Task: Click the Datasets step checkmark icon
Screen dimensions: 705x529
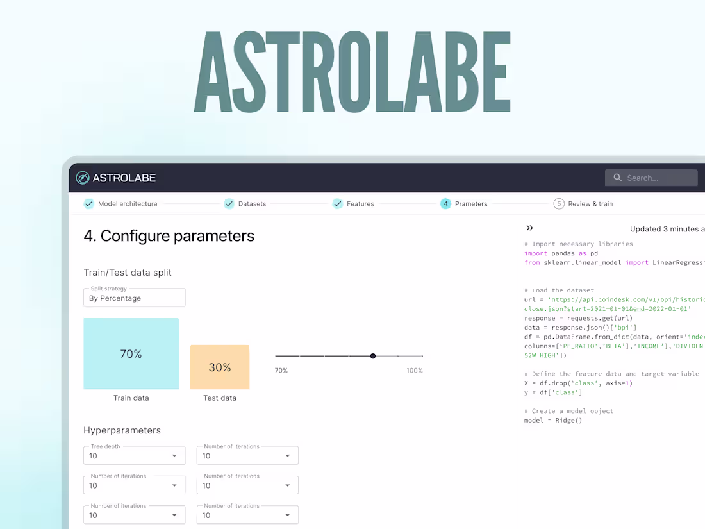Action: pyautogui.click(x=229, y=203)
